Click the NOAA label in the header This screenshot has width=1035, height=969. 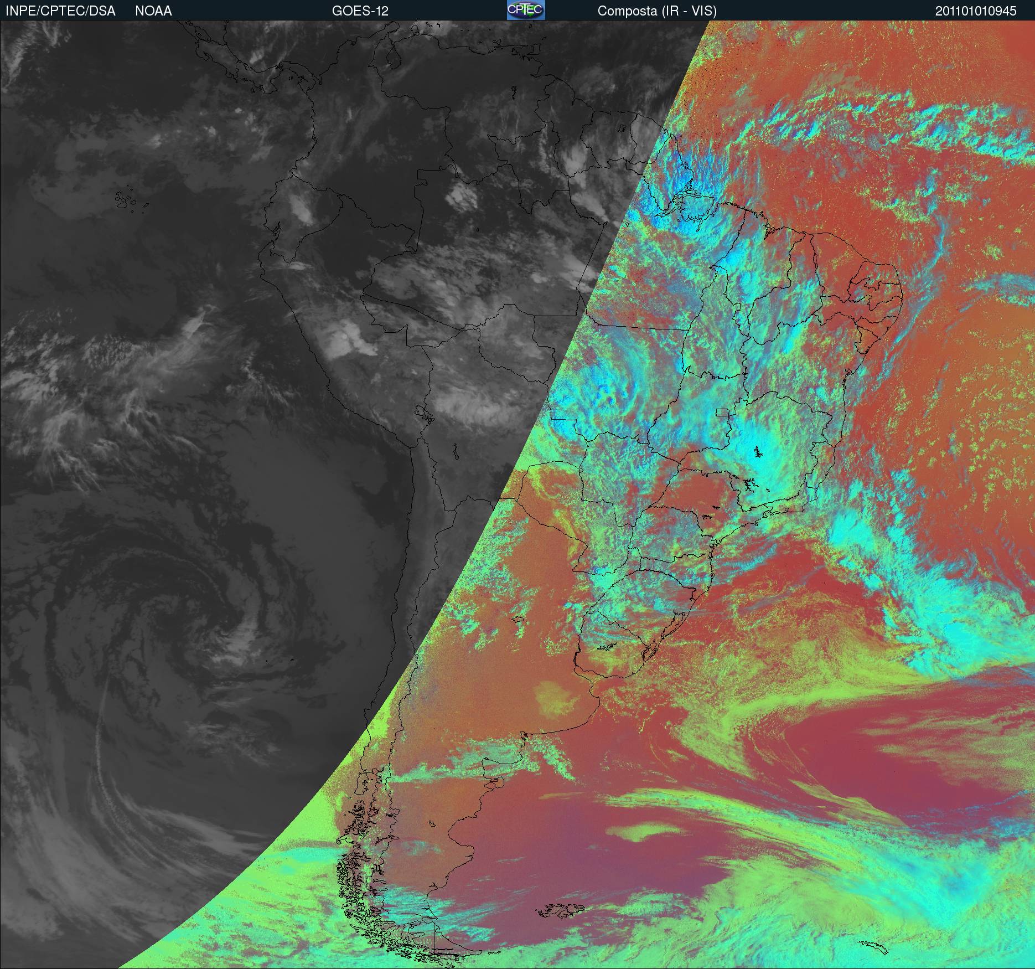[x=153, y=11]
